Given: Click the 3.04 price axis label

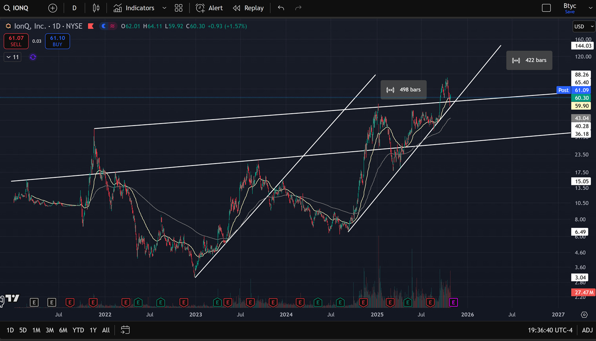Looking at the screenshot, I should click(x=581, y=277).
